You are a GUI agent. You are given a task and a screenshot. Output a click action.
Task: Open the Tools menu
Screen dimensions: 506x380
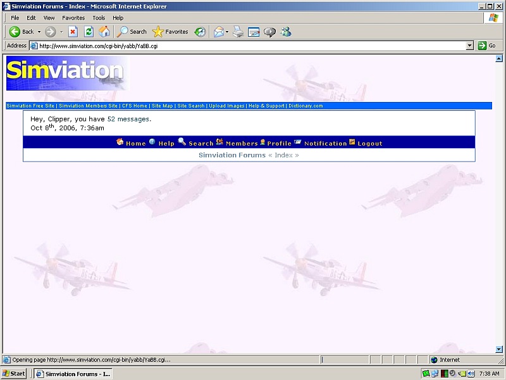click(99, 18)
